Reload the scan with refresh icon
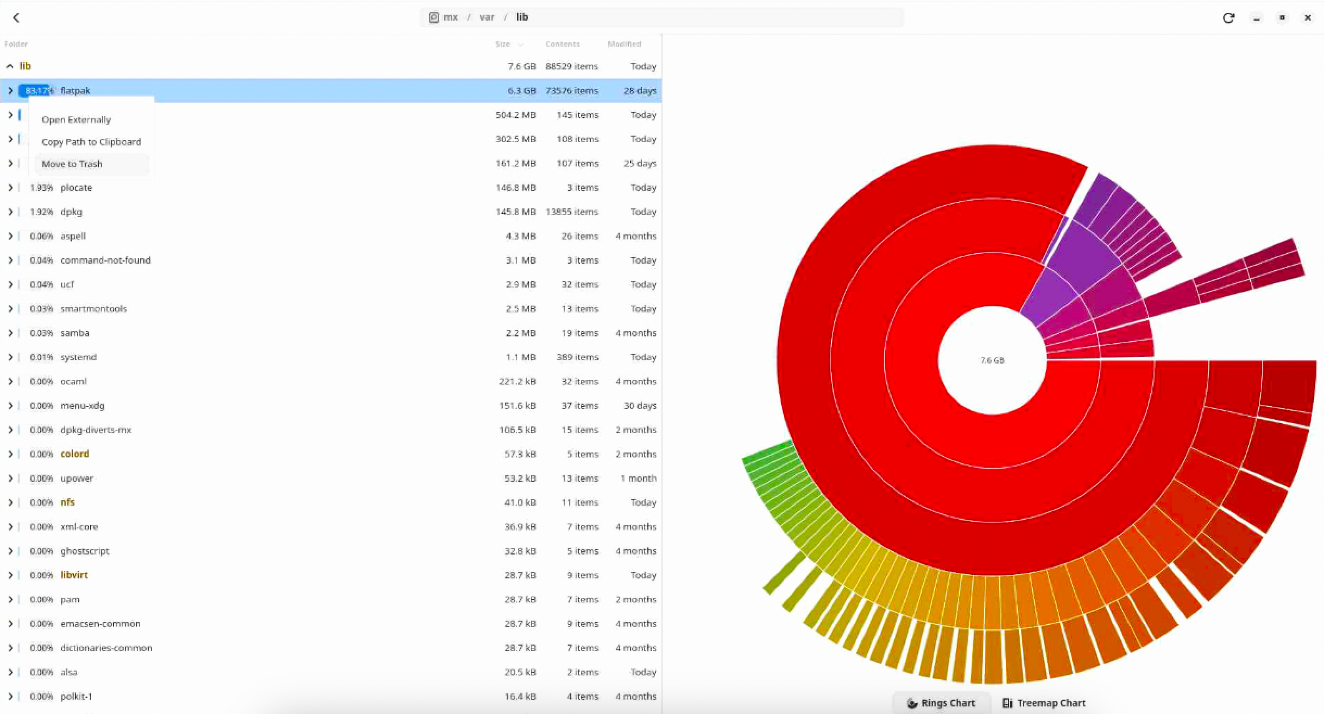 point(1228,18)
